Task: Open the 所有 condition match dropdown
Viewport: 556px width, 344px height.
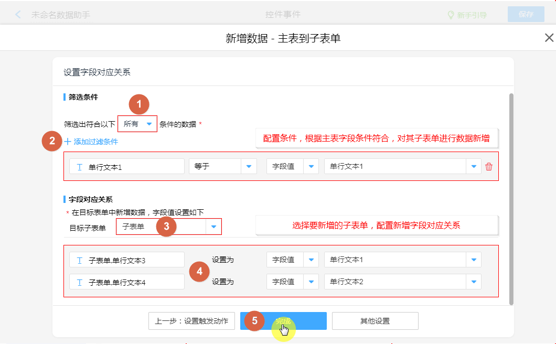Action: (149, 124)
